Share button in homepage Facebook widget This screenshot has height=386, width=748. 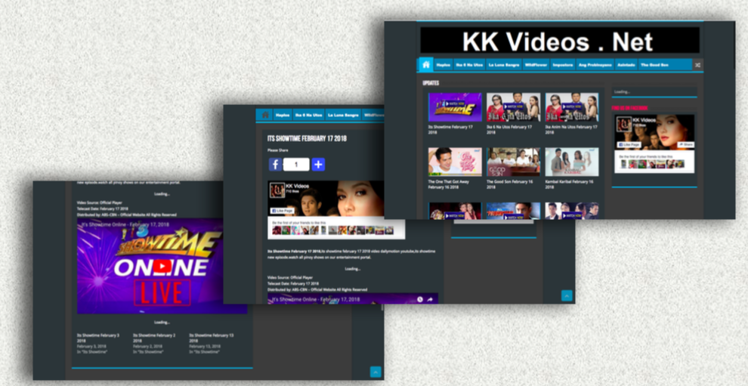pos(686,144)
